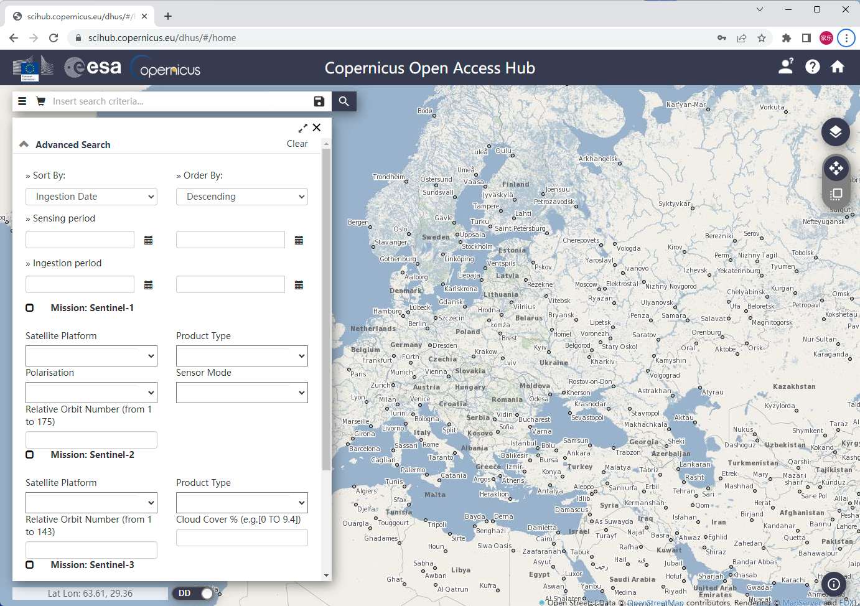Open the user login profile icon
Viewport: 860px width, 606px height.
click(x=786, y=67)
